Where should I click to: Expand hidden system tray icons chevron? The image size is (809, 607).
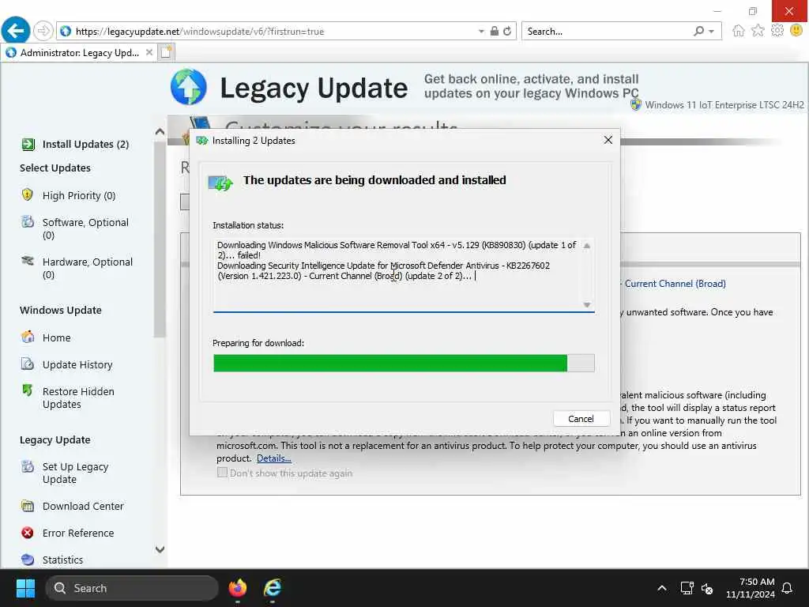coord(662,588)
